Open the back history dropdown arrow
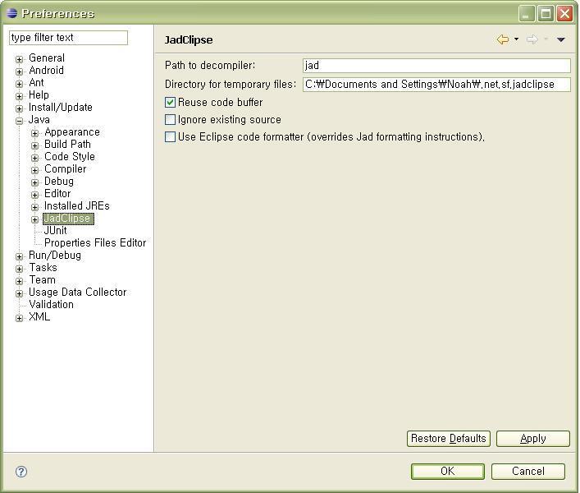 pos(516,39)
